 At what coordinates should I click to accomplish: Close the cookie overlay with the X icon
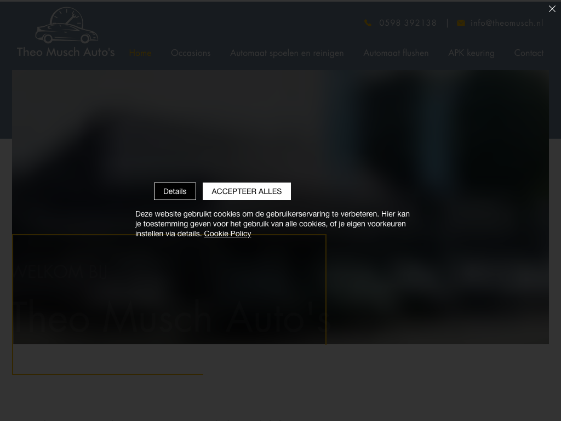point(552,9)
